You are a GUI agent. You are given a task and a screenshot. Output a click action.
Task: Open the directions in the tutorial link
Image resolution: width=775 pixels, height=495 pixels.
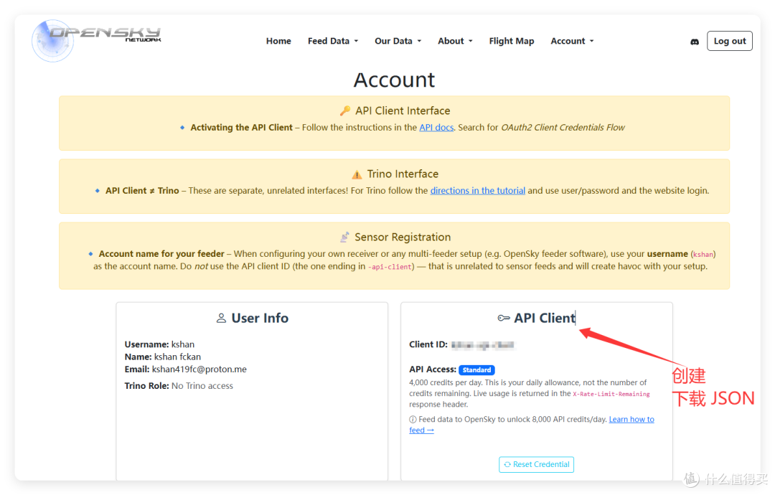tap(477, 191)
